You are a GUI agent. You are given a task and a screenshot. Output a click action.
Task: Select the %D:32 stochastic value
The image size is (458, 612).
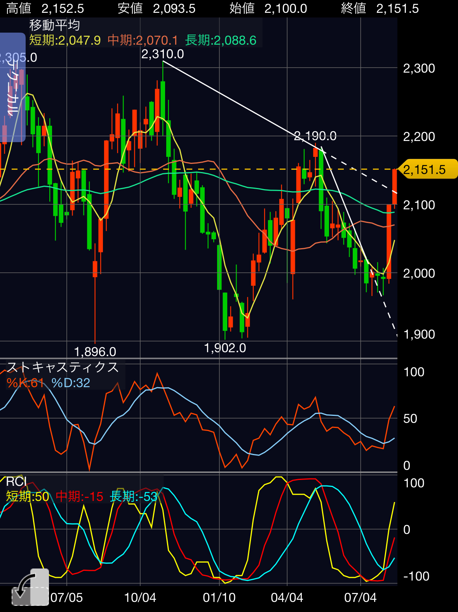pos(71,383)
